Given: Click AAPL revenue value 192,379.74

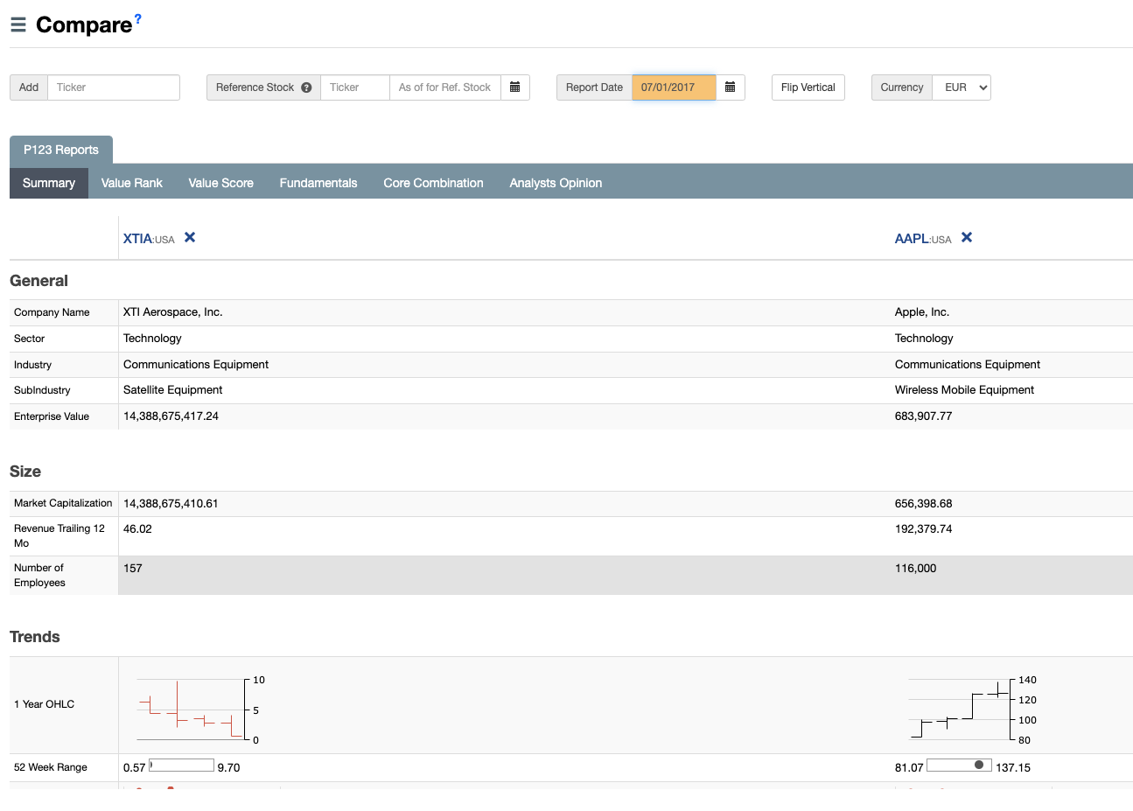Looking at the screenshot, I should [924, 529].
